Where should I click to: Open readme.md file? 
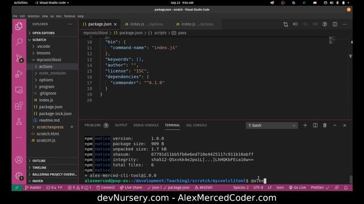49,120
